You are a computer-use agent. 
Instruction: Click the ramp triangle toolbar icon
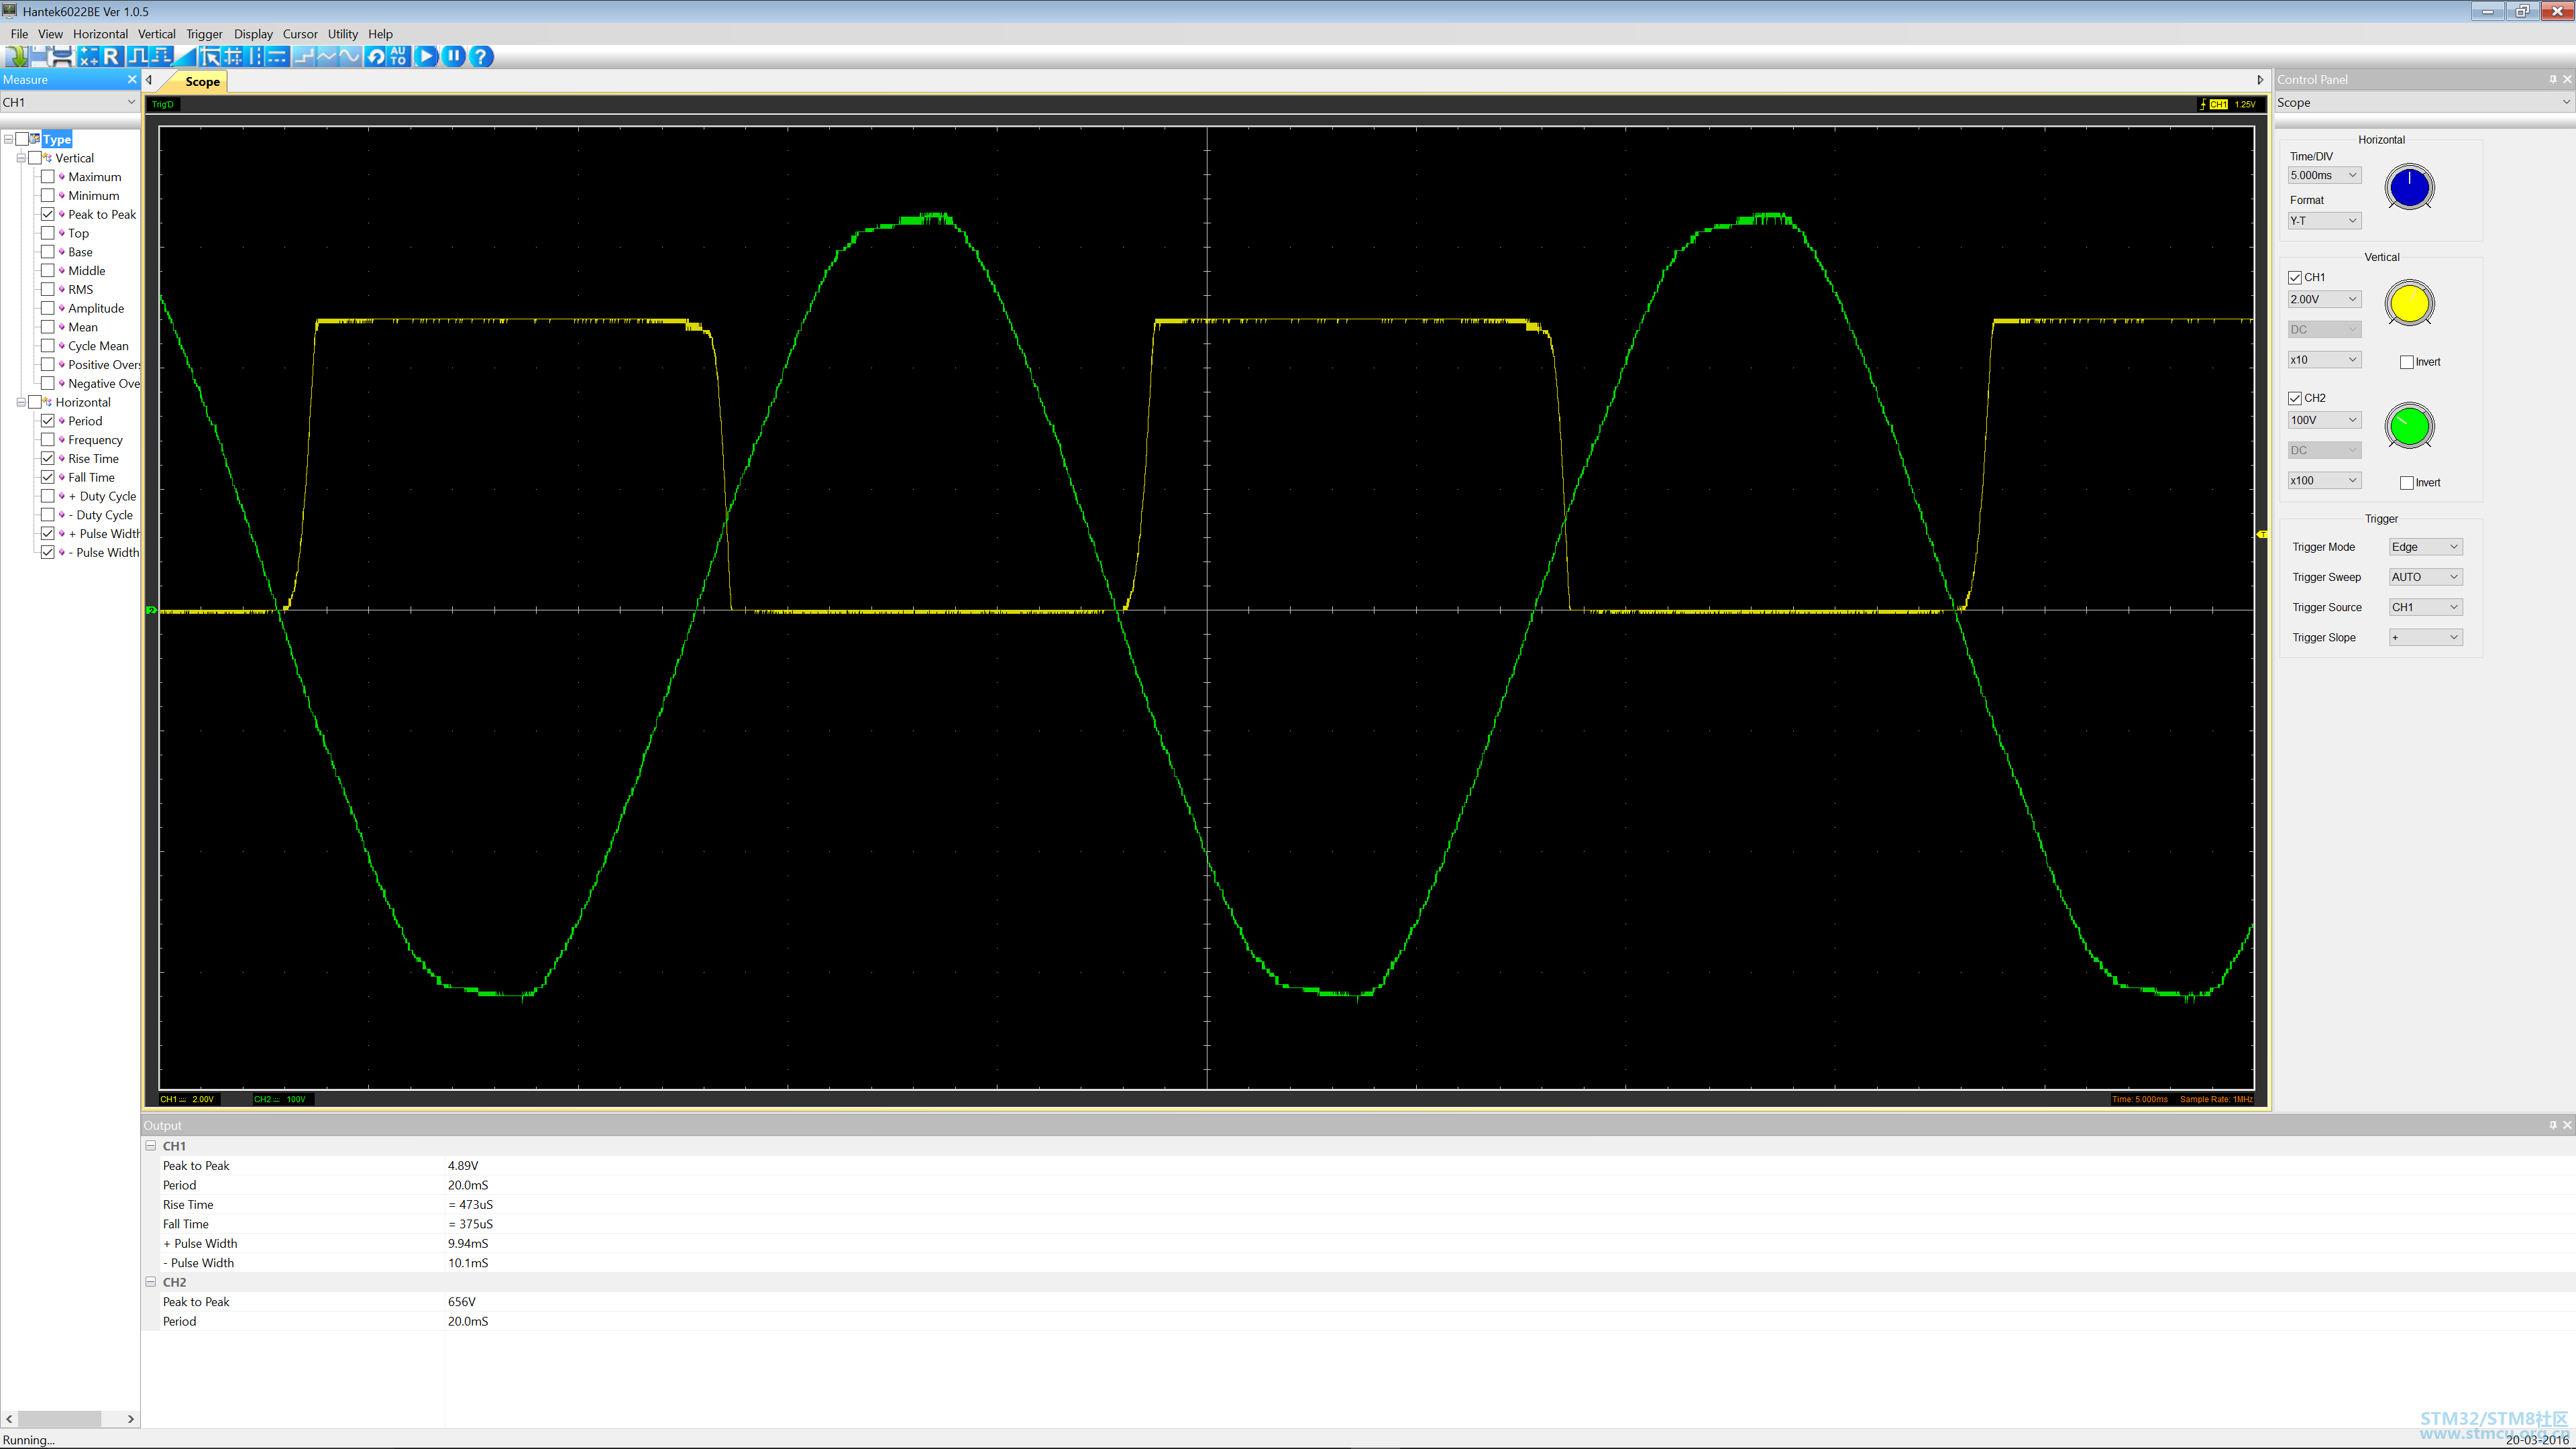pos(185,56)
